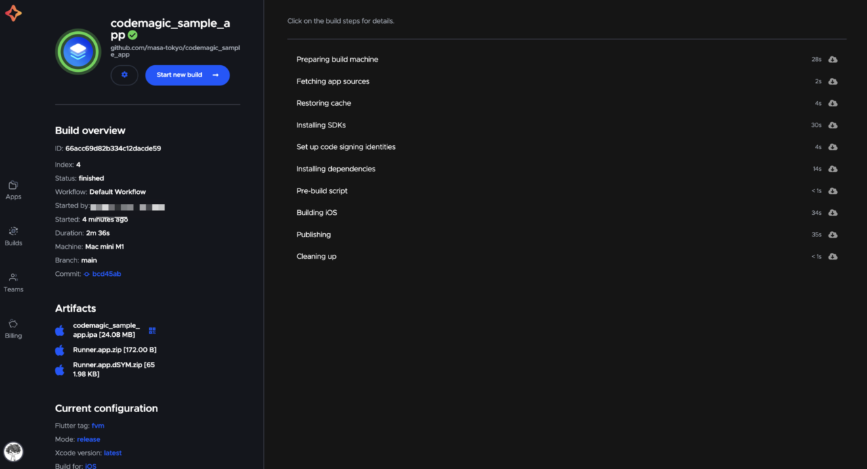The image size is (867, 469).
Task: Click the Mac mini M1 machine value
Action: 104,247
